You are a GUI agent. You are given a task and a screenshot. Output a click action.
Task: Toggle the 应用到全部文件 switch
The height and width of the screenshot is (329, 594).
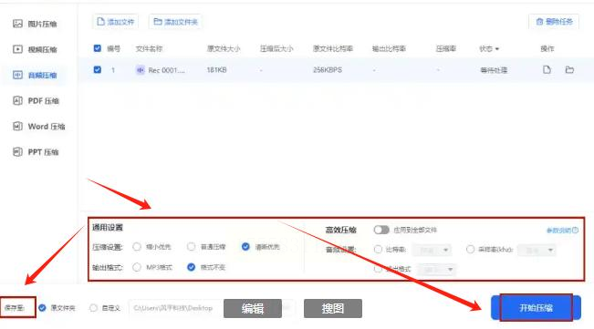(x=381, y=230)
